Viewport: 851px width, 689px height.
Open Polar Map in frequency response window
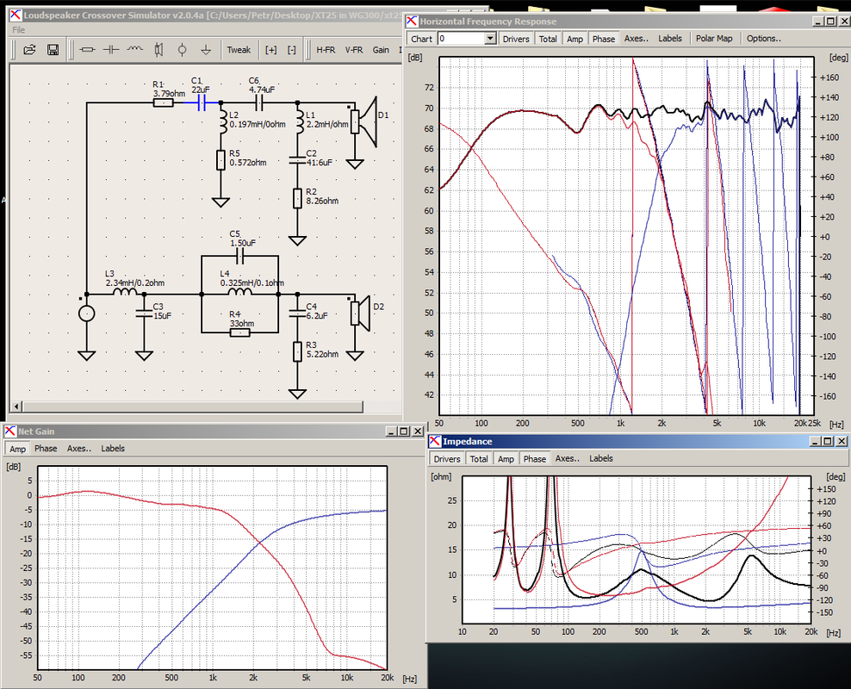point(714,39)
